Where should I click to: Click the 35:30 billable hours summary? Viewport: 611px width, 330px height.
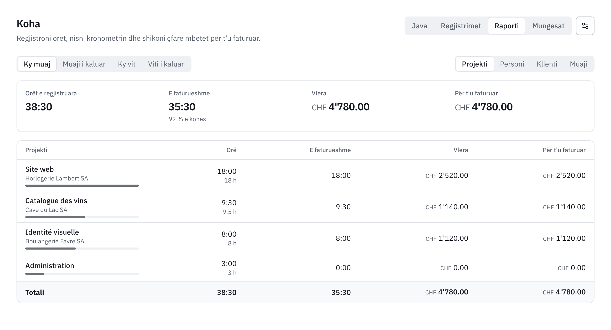click(x=182, y=107)
